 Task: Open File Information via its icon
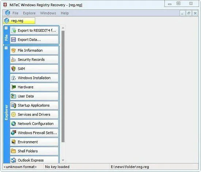coord(13,51)
